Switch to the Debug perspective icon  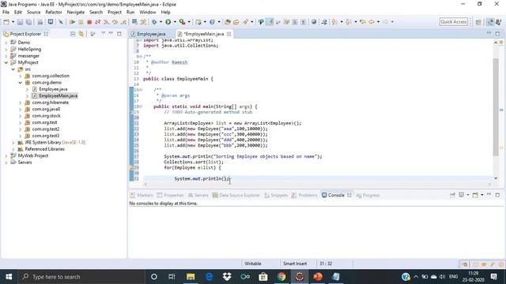(x=499, y=22)
